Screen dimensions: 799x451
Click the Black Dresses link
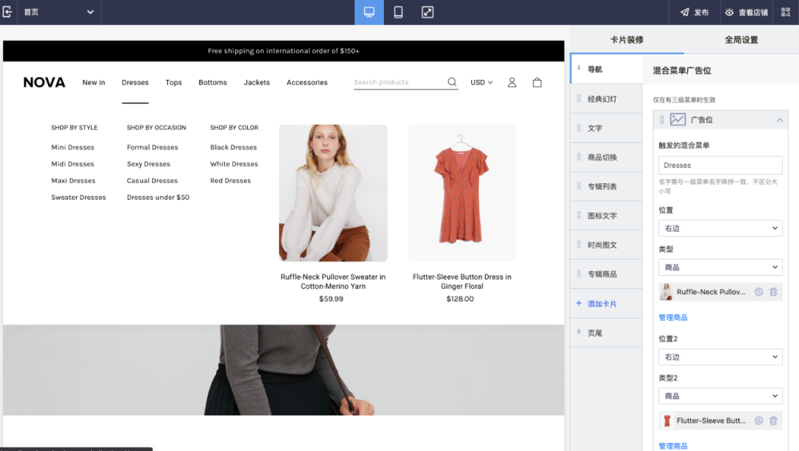pos(233,147)
